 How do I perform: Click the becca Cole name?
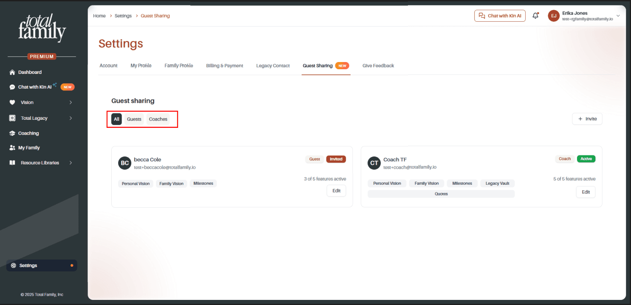[x=147, y=160]
